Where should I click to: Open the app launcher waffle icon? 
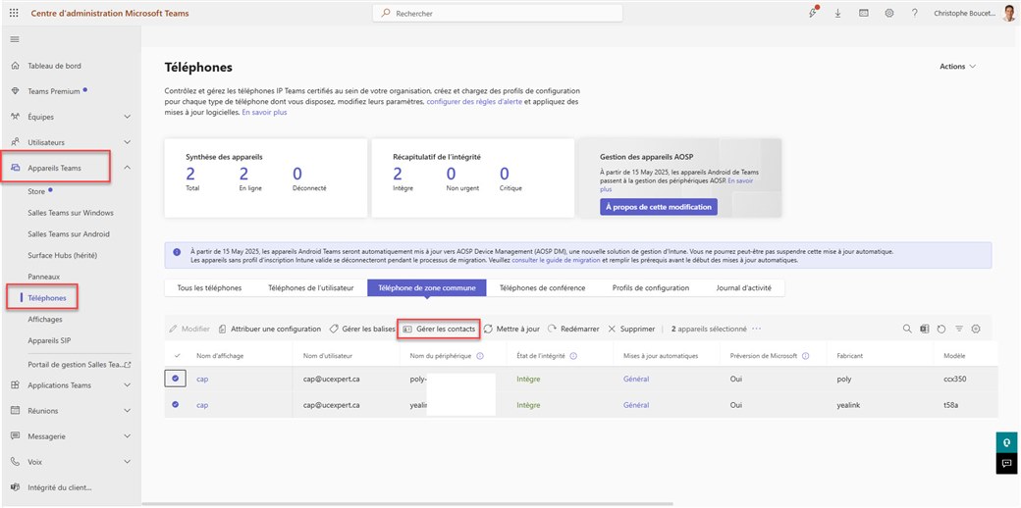click(x=14, y=13)
